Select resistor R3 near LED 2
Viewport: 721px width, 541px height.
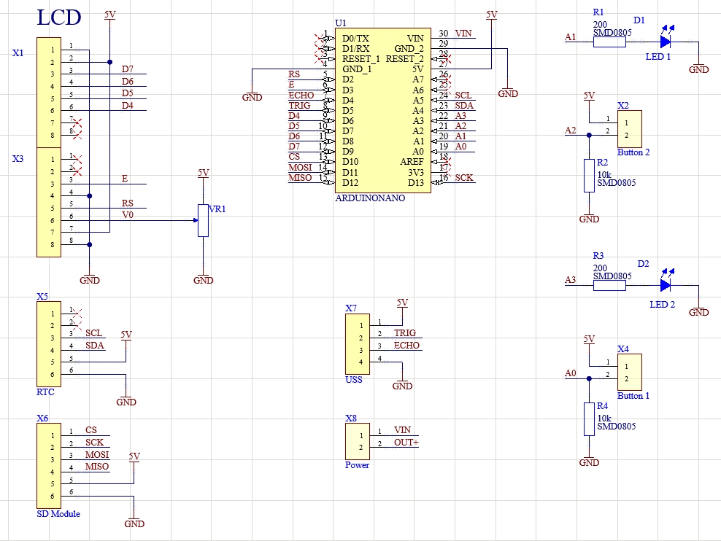coord(609,286)
